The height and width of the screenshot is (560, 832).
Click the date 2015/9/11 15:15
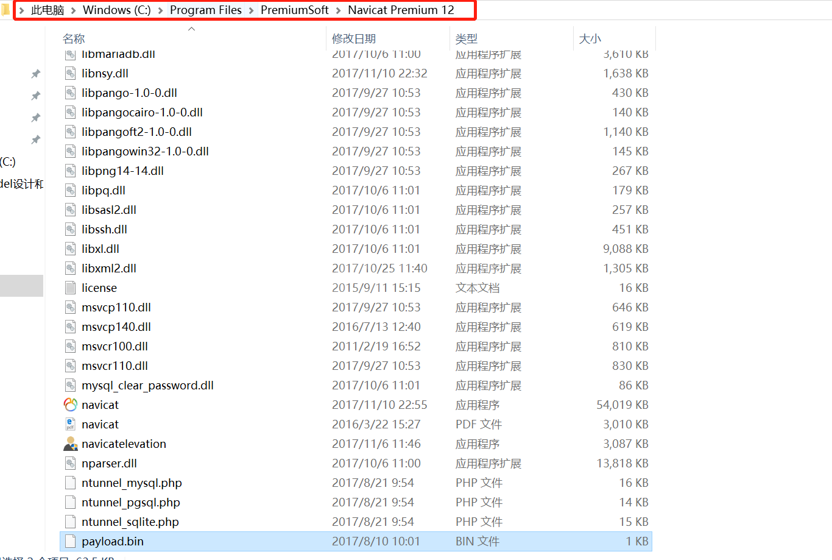click(x=376, y=288)
